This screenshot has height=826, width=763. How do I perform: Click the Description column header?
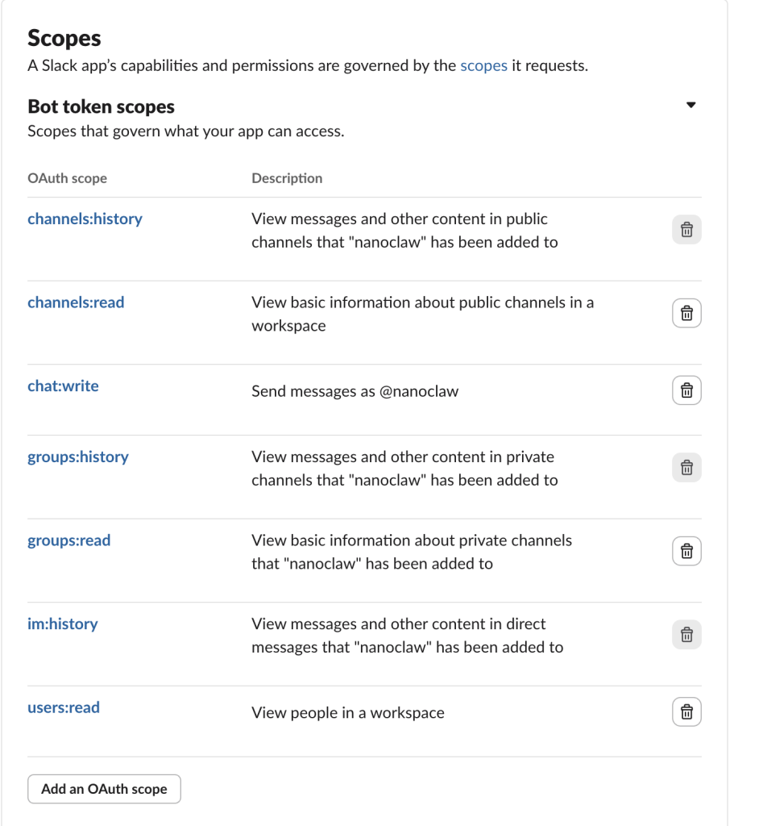click(286, 178)
